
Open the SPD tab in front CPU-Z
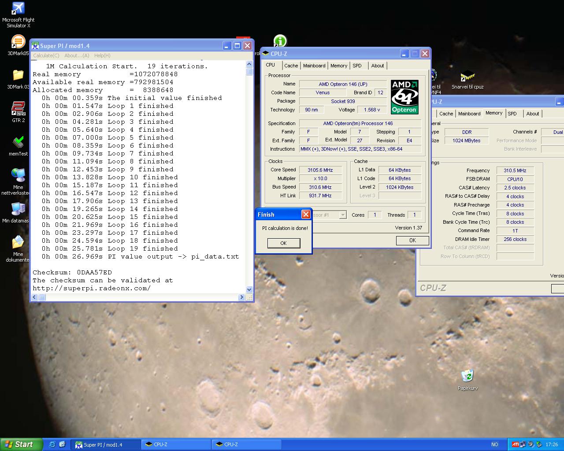pos(357,66)
